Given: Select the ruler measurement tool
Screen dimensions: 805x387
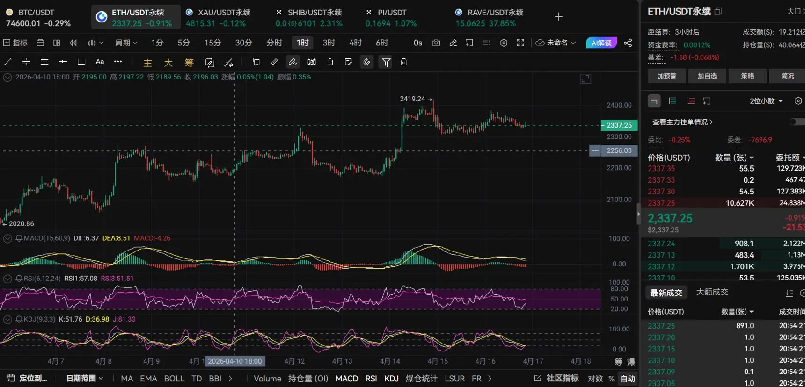Looking at the screenshot, I should 274,62.
